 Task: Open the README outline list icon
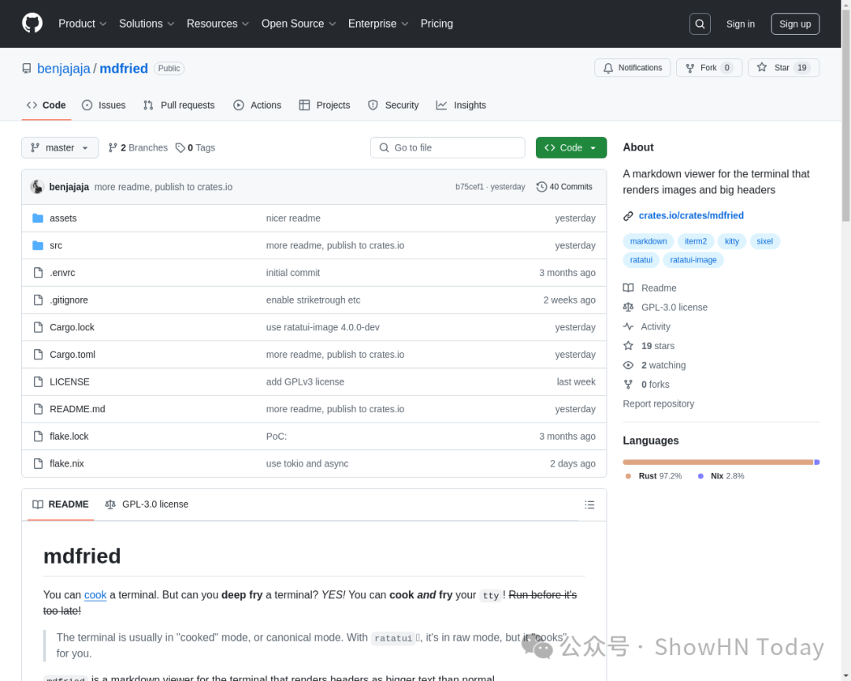(589, 505)
